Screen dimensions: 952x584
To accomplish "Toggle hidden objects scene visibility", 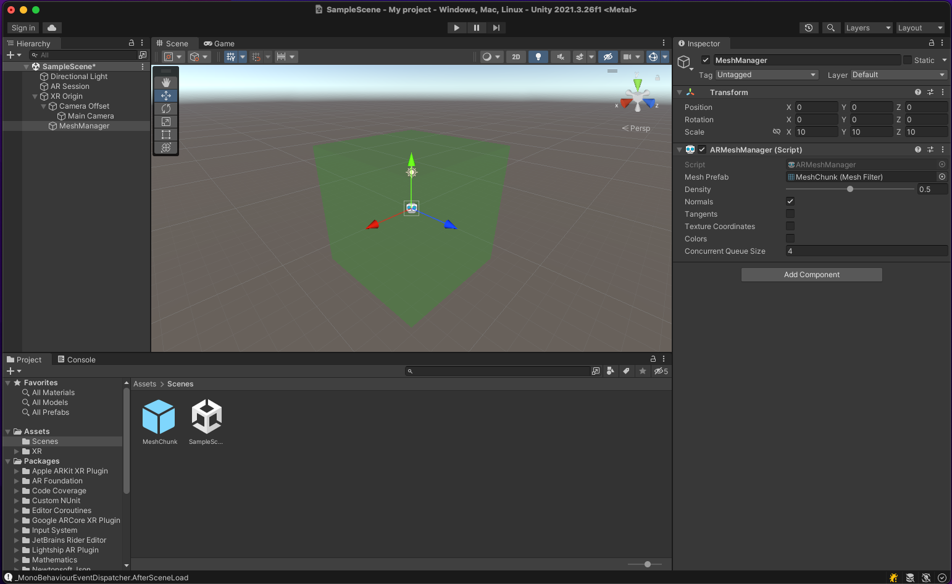I will (x=608, y=57).
